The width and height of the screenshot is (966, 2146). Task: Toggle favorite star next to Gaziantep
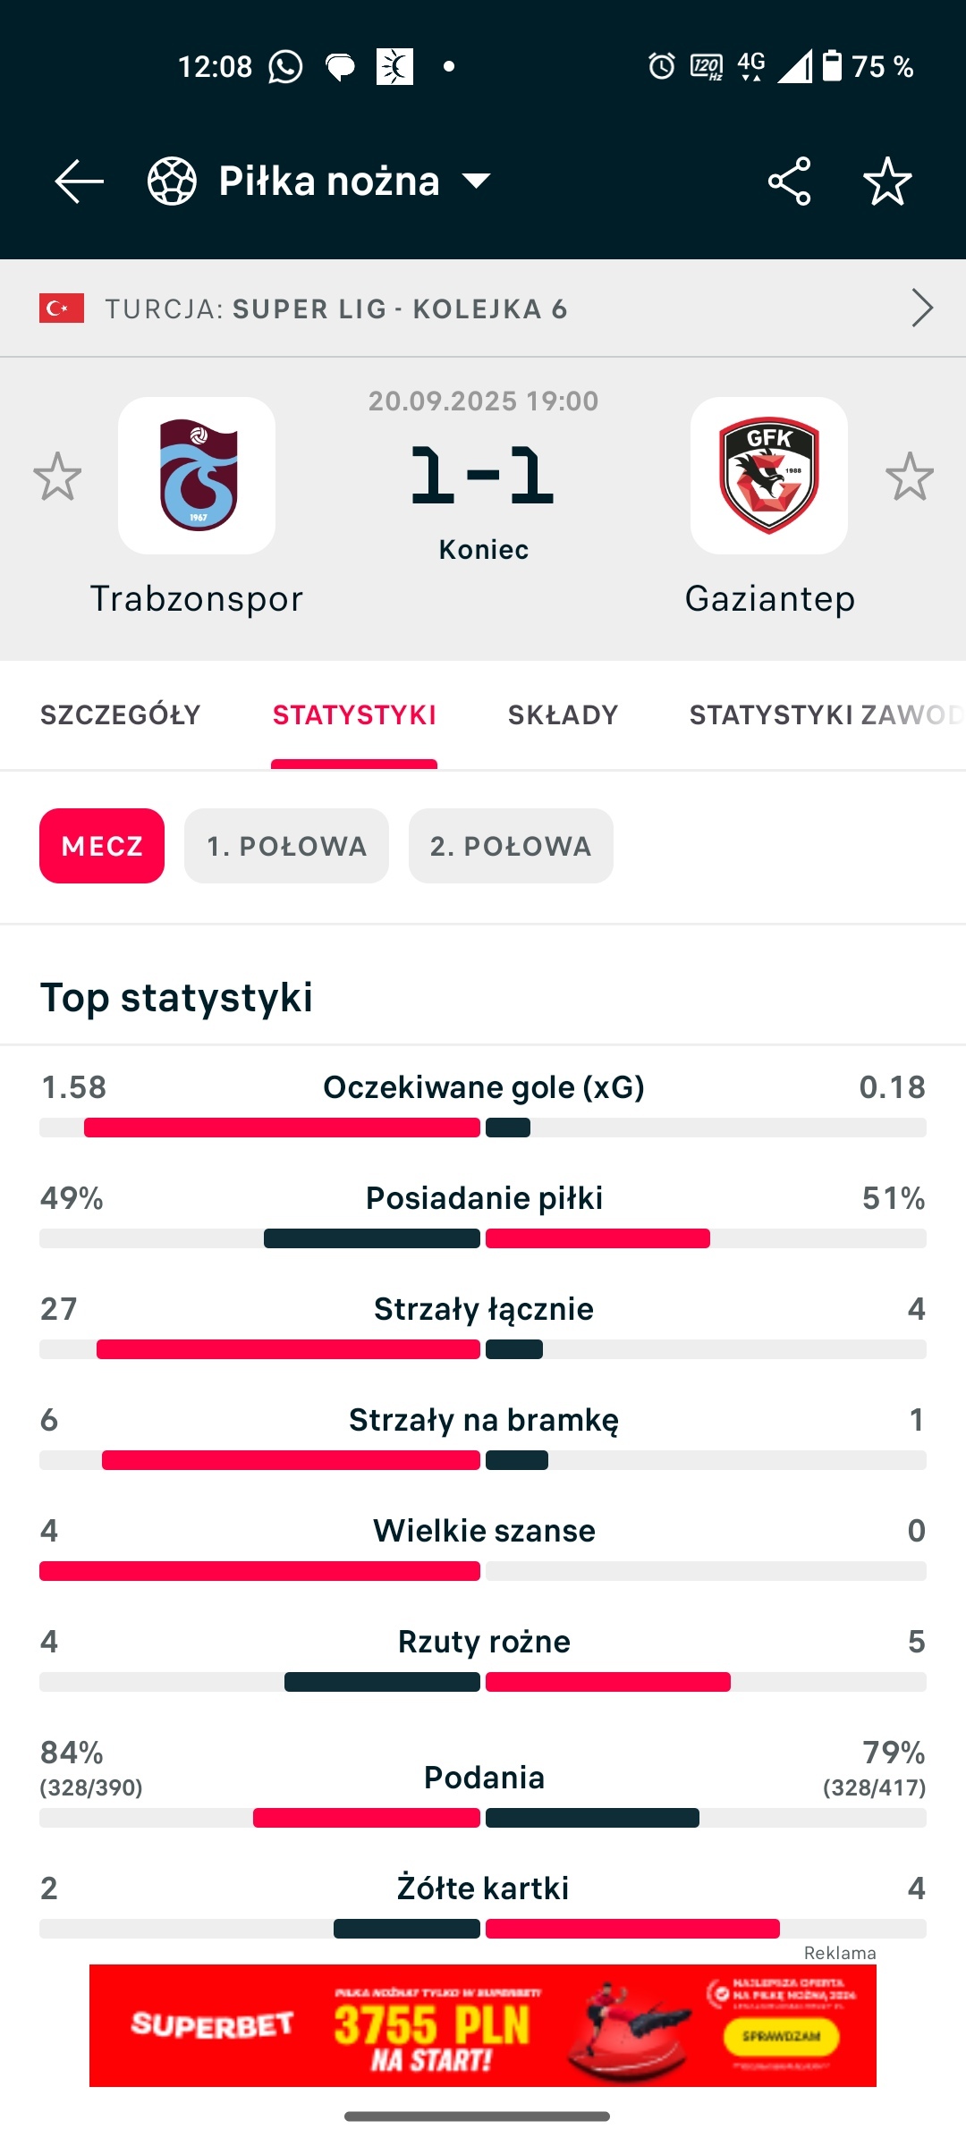pos(910,476)
